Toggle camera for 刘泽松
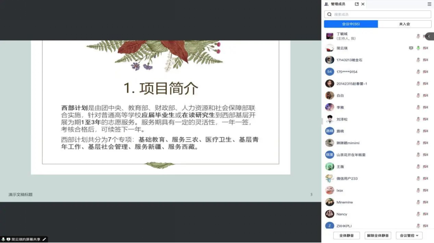This screenshot has width=434, height=243. 425,119
